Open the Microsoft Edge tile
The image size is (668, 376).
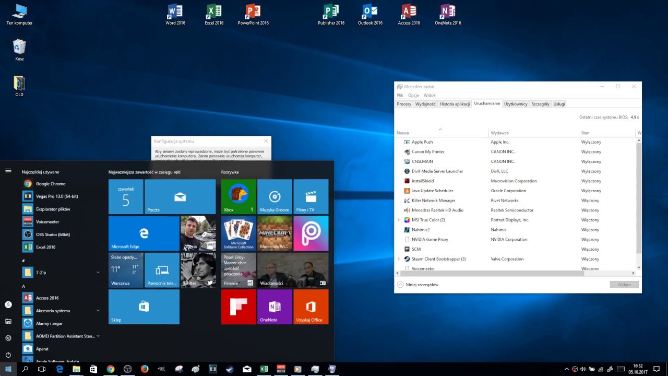point(144,233)
